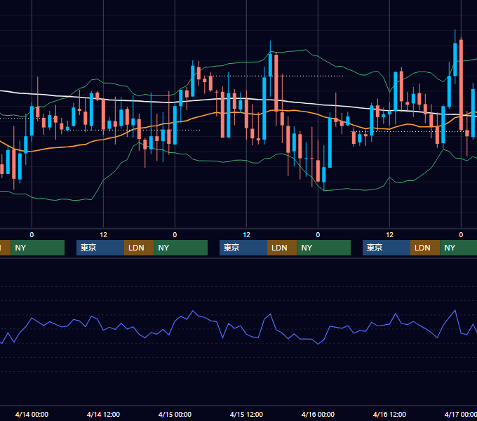This screenshot has height=421, width=477.
Task: Click the 4/14 12:00 date label
Action: tap(103, 414)
